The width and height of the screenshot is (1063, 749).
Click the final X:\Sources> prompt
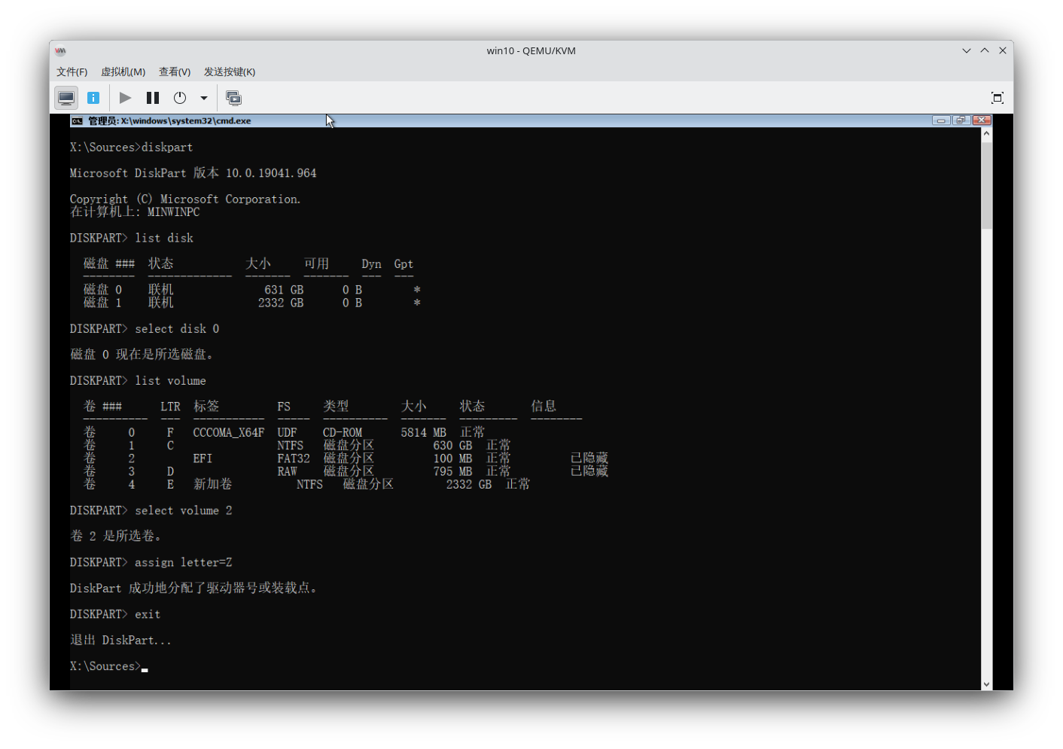click(x=105, y=666)
